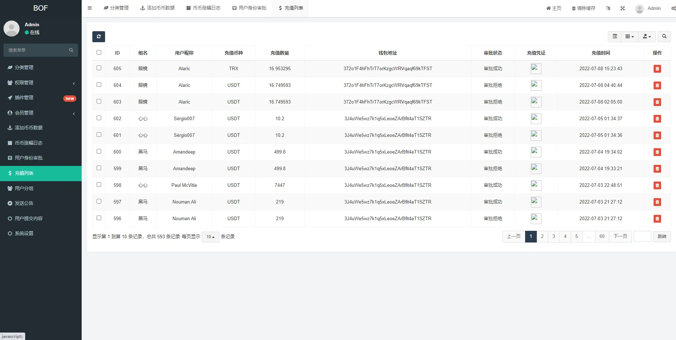Toggle the table card view icon
The width and height of the screenshot is (676, 340).
point(615,37)
